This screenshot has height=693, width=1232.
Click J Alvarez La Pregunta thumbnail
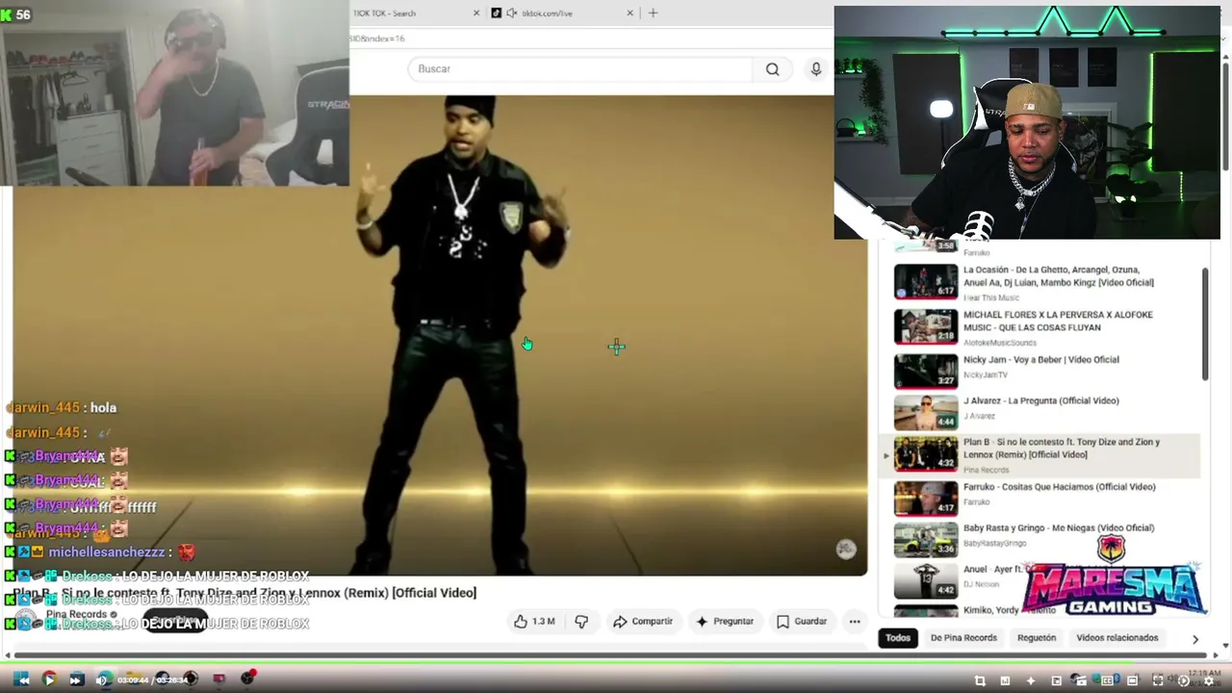[x=926, y=412]
